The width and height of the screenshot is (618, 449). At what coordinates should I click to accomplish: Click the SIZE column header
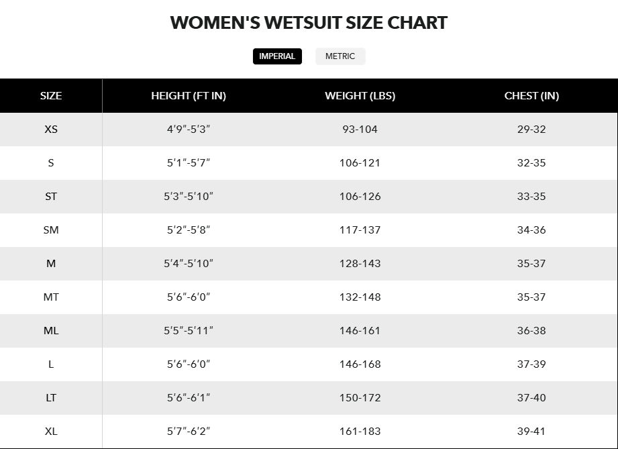(x=50, y=95)
